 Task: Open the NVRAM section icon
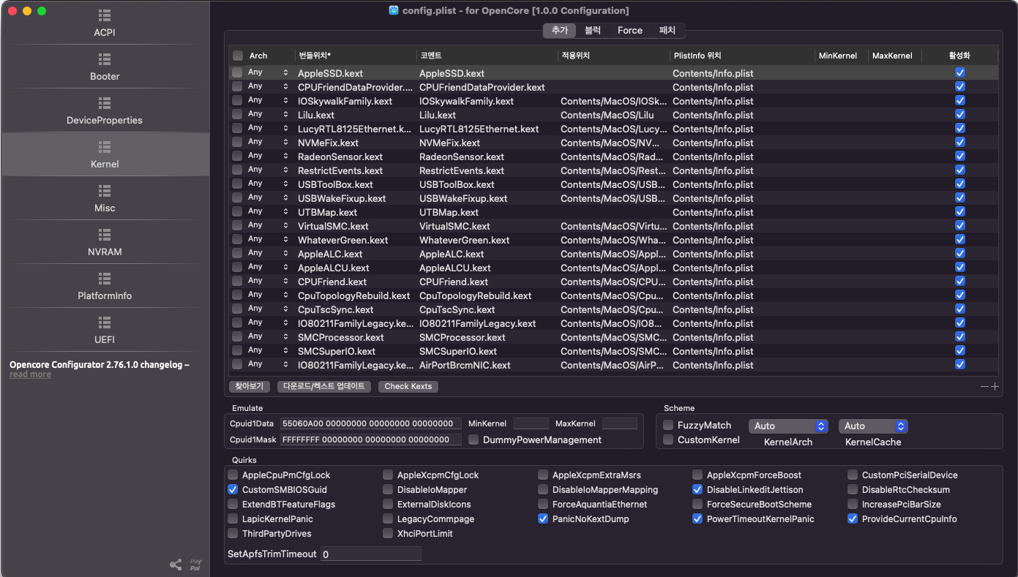pyautogui.click(x=105, y=235)
